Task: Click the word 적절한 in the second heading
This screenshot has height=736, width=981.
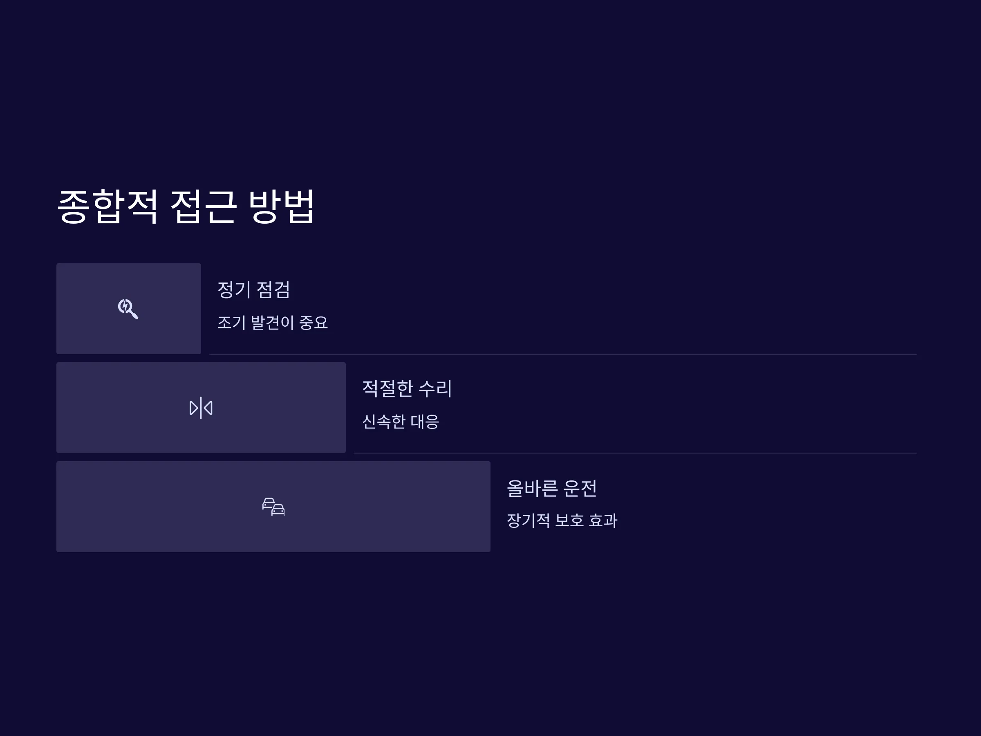Action: click(387, 388)
